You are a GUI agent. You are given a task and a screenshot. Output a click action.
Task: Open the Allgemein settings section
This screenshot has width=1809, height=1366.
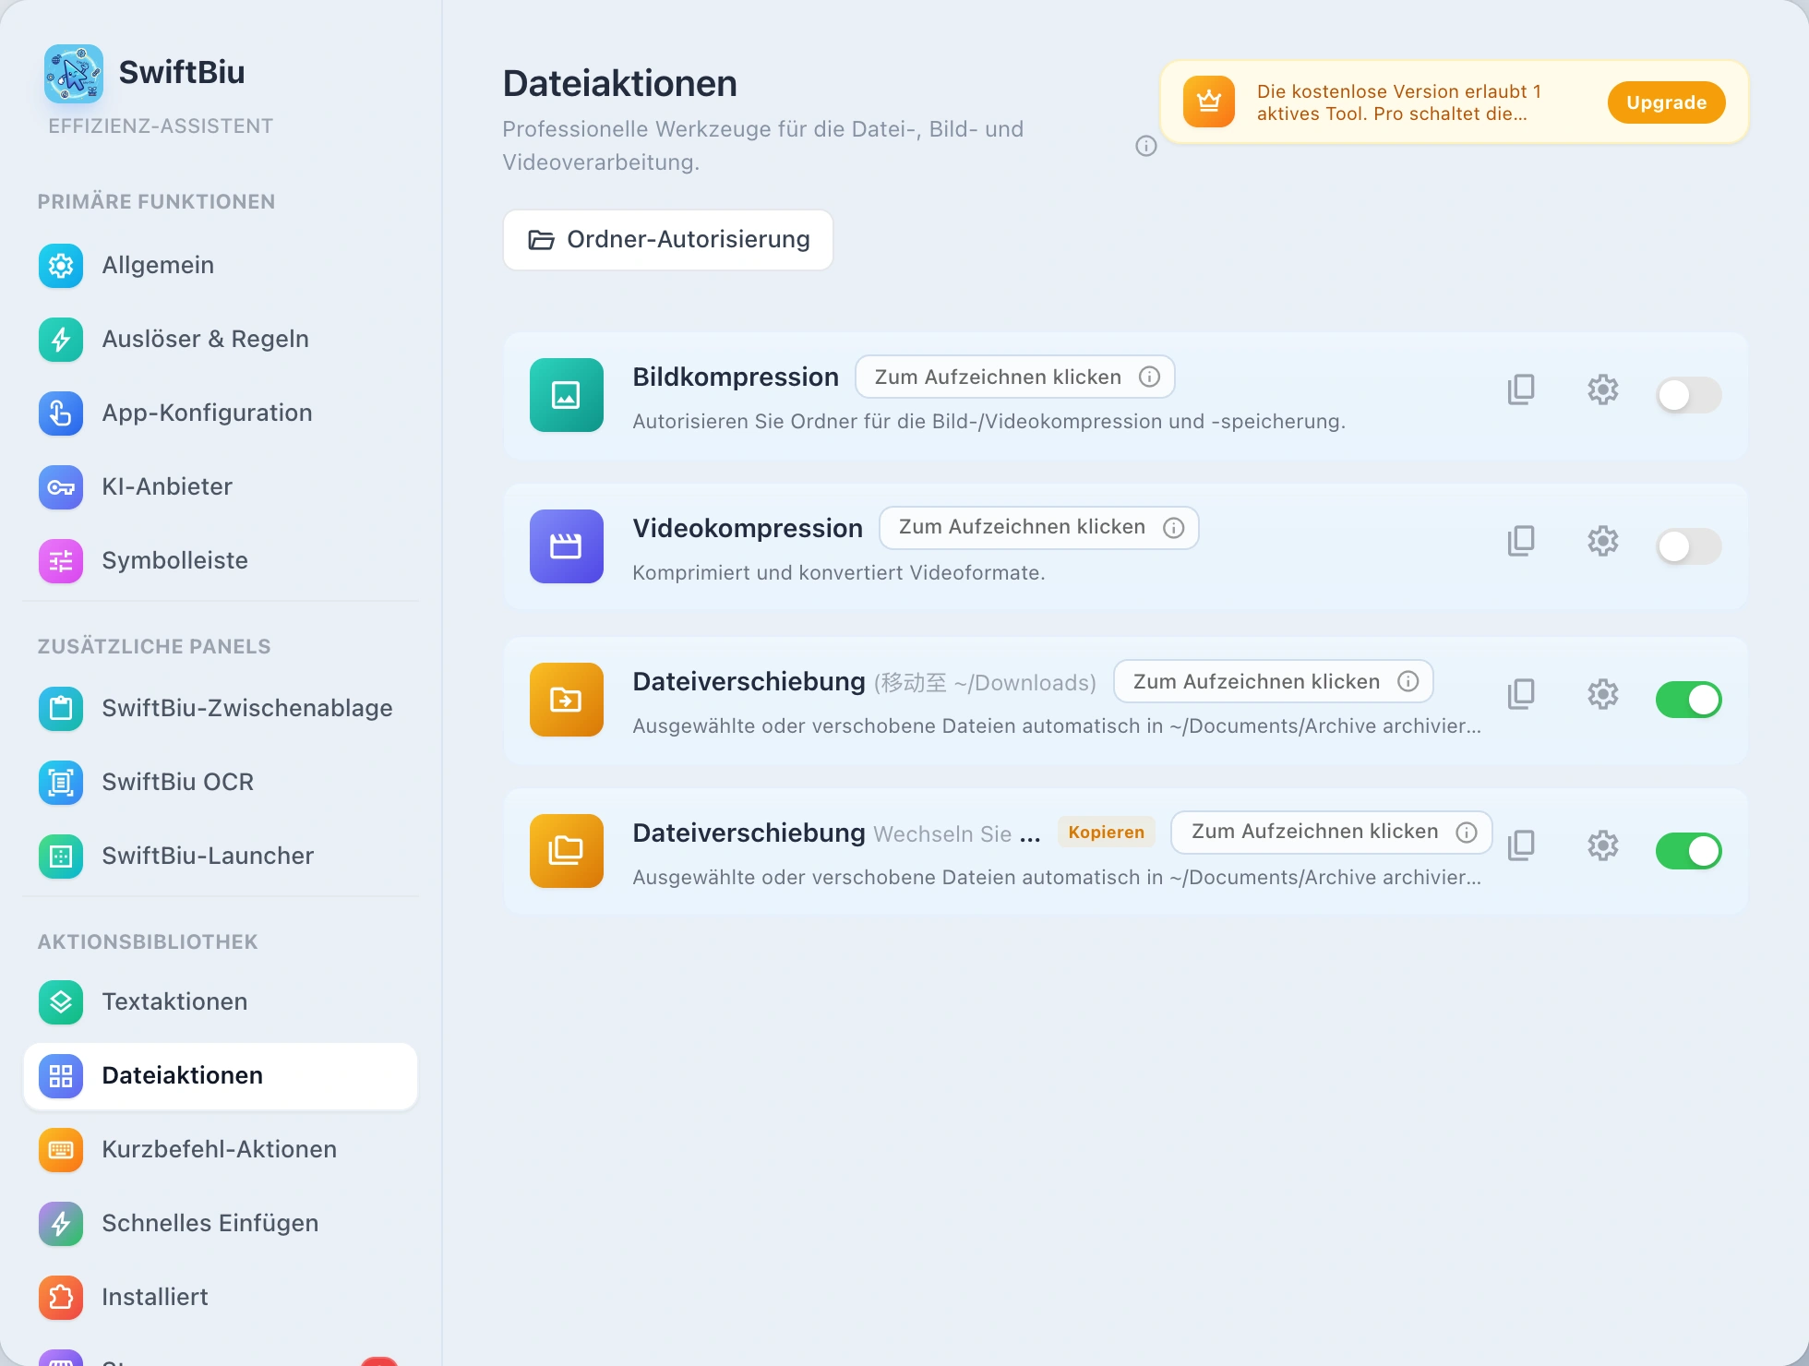(x=220, y=266)
